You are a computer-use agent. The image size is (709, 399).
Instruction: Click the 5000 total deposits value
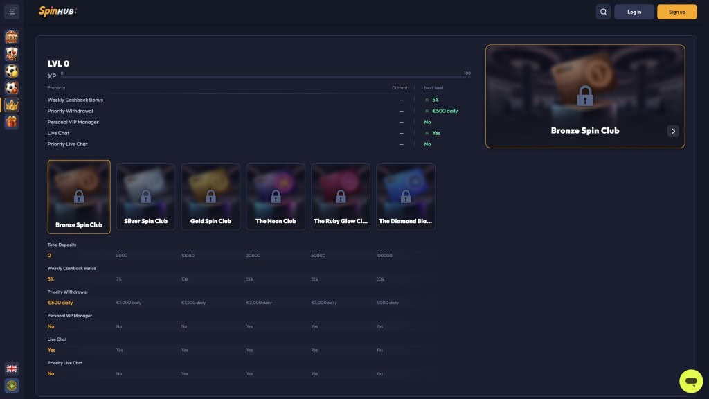pos(122,256)
